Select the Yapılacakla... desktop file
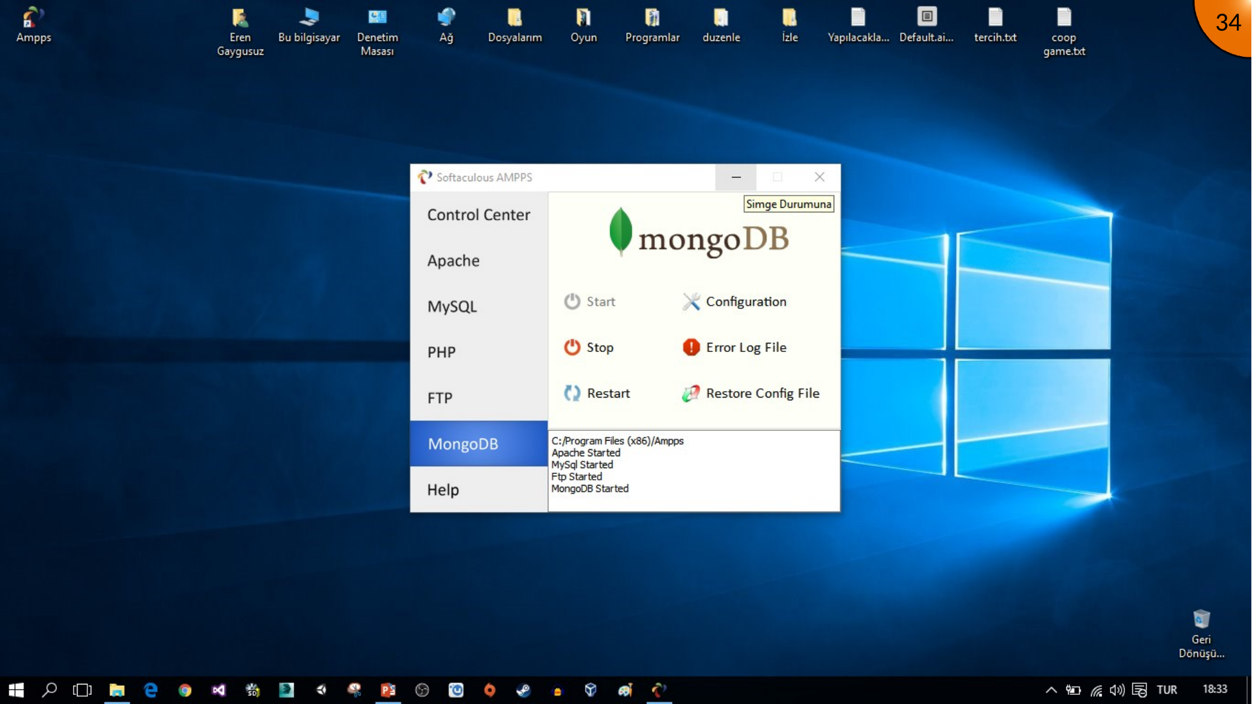Viewport: 1252px width, 704px height. [x=858, y=25]
